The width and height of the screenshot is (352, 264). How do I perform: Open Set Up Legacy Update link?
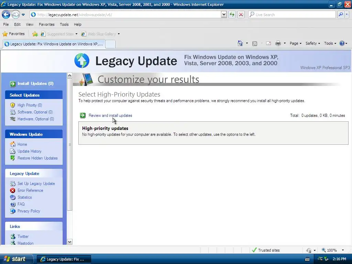pyautogui.click(x=36, y=184)
